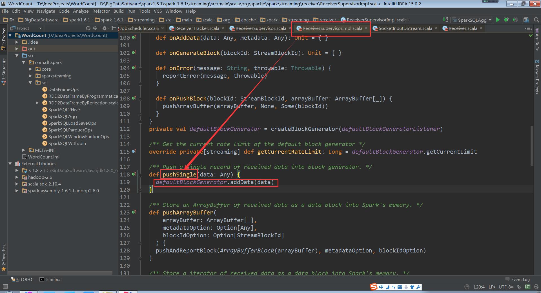The image size is (541, 293).
Task: Switch to SocketInputDStream.scala tab
Action: [405, 28]
